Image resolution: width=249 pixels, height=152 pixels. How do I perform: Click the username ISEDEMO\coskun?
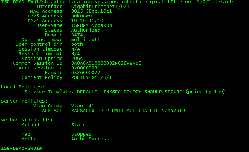(92, 25)
